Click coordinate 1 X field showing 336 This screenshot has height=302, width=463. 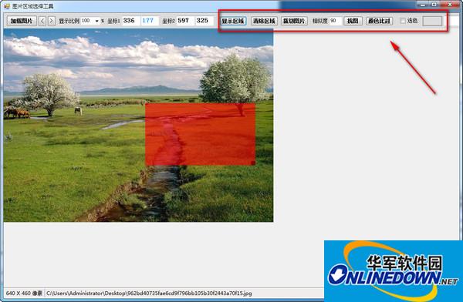tap(131, 21)
